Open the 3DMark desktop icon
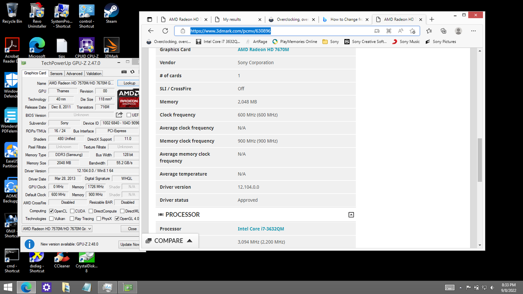 point(111,48)
